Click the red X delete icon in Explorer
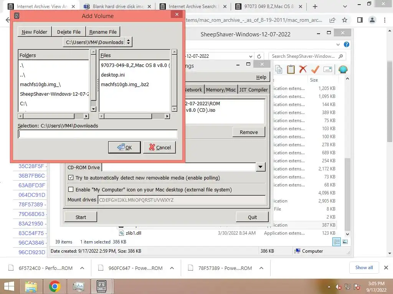This screenshot has width=393, height=294. [x=303, y=69]
